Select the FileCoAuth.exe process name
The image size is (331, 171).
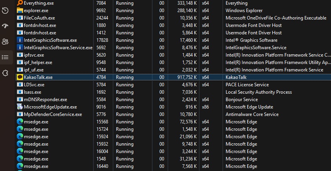pos(39,18)
